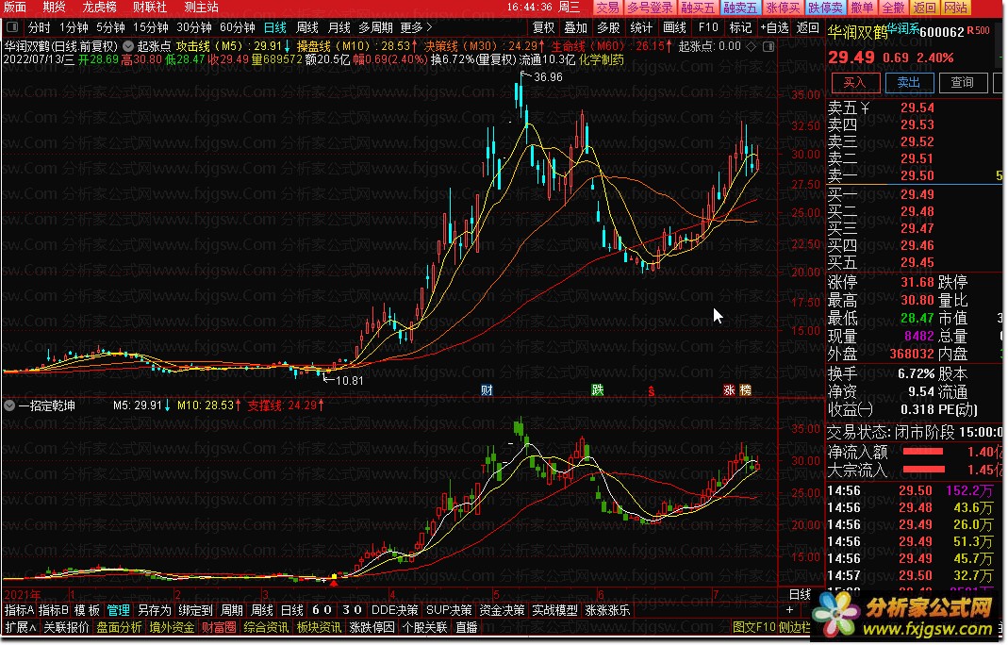Image resolution: width=1008 pixels, height=645 pixels.
Task: Click the 标记 toolbar button
Action: point(740,27)
